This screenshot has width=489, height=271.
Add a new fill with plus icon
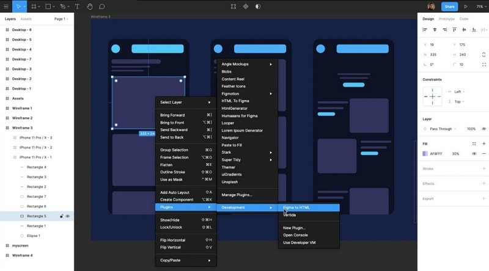point(483,143)
